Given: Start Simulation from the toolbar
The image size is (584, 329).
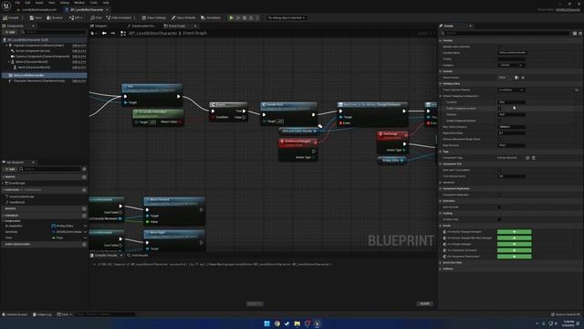Looking at the screenshot, I should pyautogui.click(x=211, y=17).
